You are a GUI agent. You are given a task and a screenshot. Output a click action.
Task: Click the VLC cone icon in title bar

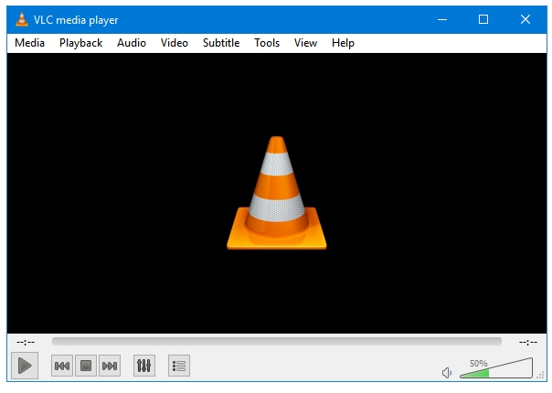point(21,19)
